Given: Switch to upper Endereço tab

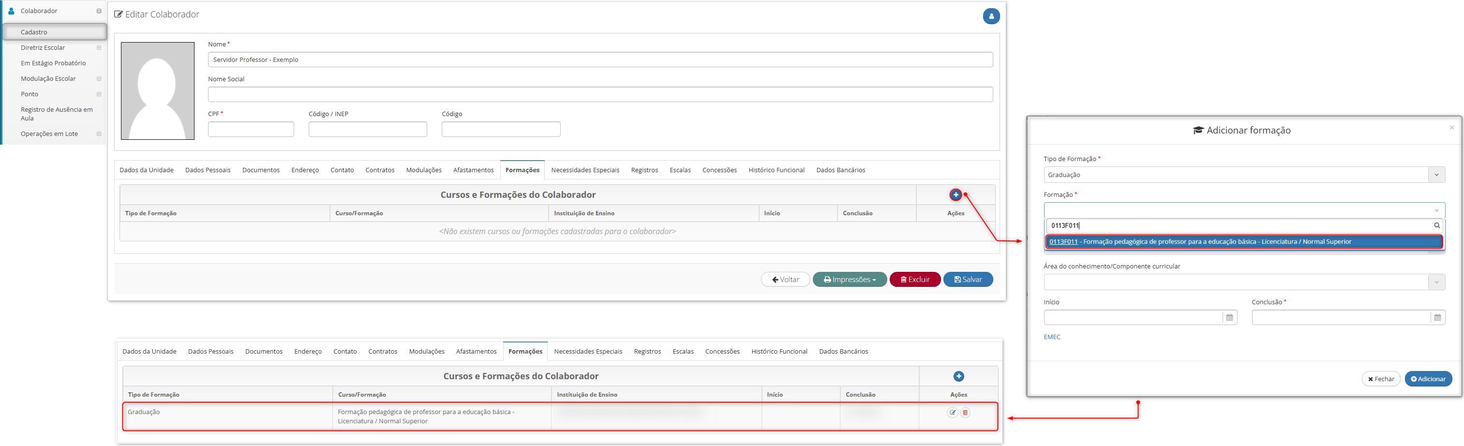Looking at the screenshot, I should click(x=305, y=170).
